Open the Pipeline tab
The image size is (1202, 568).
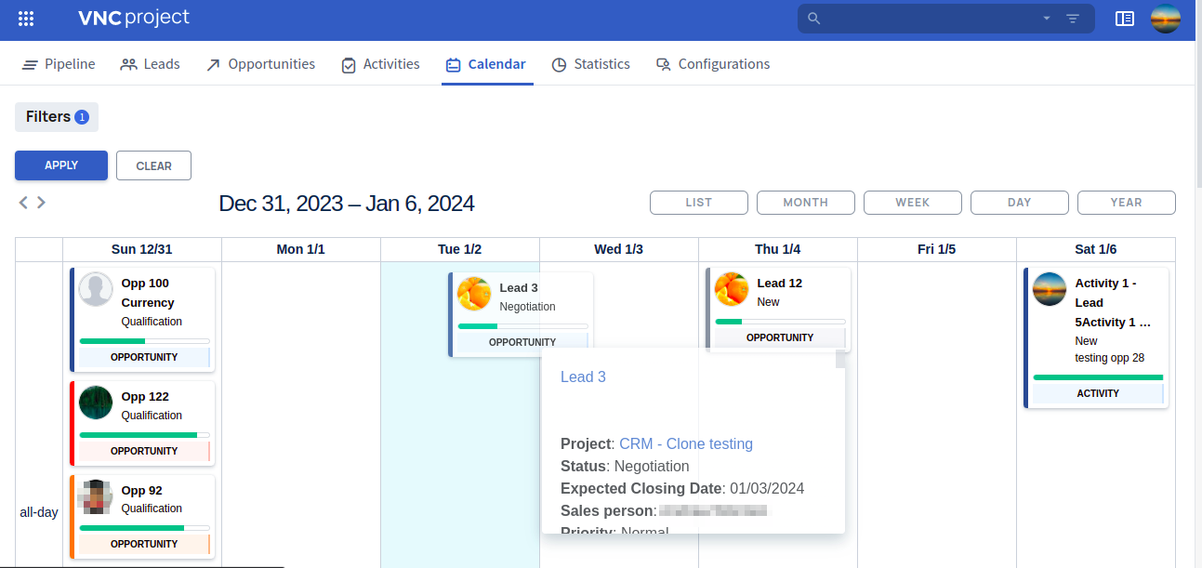59,64
